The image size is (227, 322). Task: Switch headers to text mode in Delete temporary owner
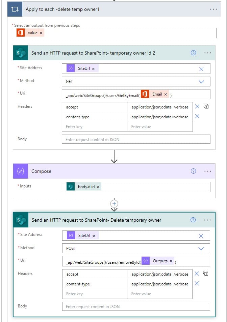coord(206,273)
